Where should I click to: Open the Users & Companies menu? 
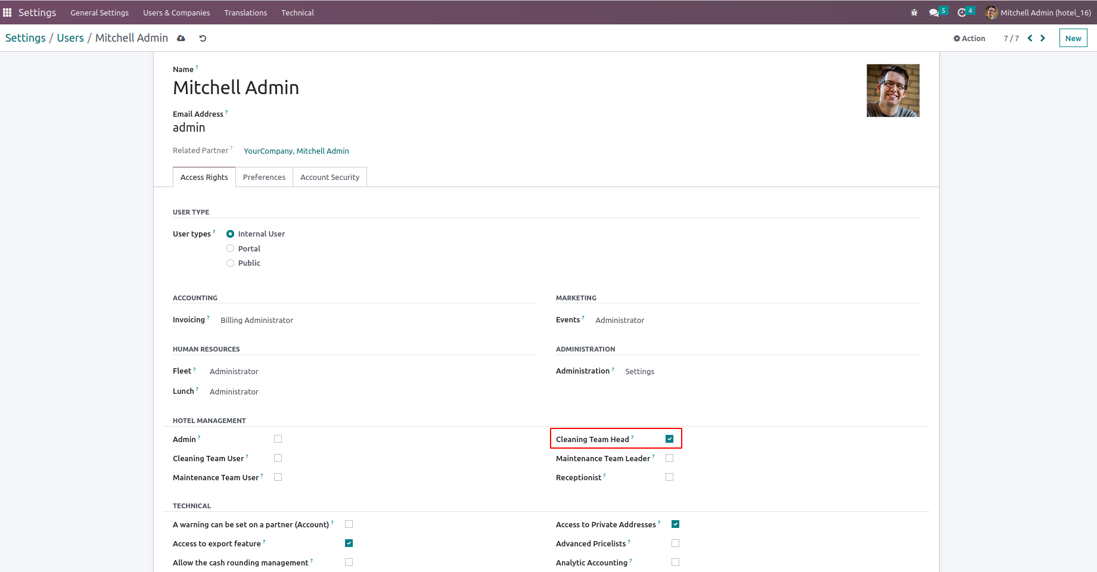[176, 13]
